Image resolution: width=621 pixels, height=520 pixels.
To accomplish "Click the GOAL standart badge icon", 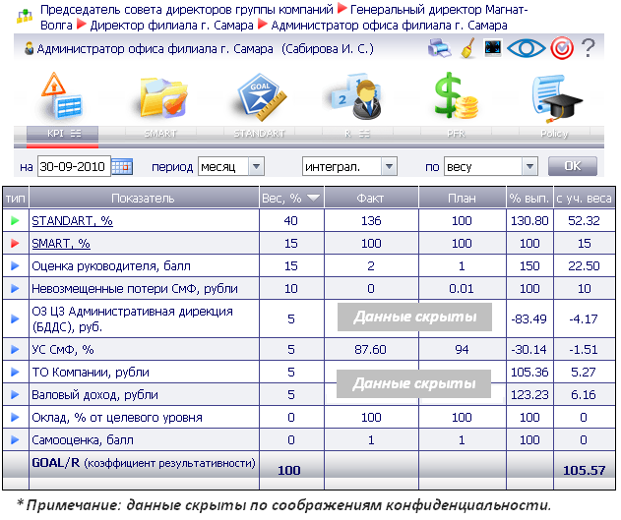I will 262,96.
